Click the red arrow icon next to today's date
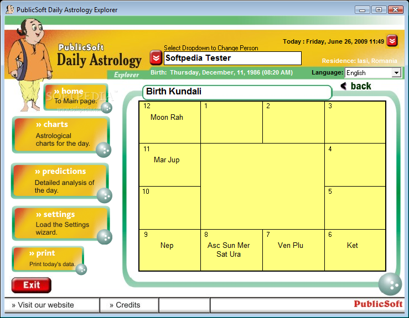 (x=392, y=41)
